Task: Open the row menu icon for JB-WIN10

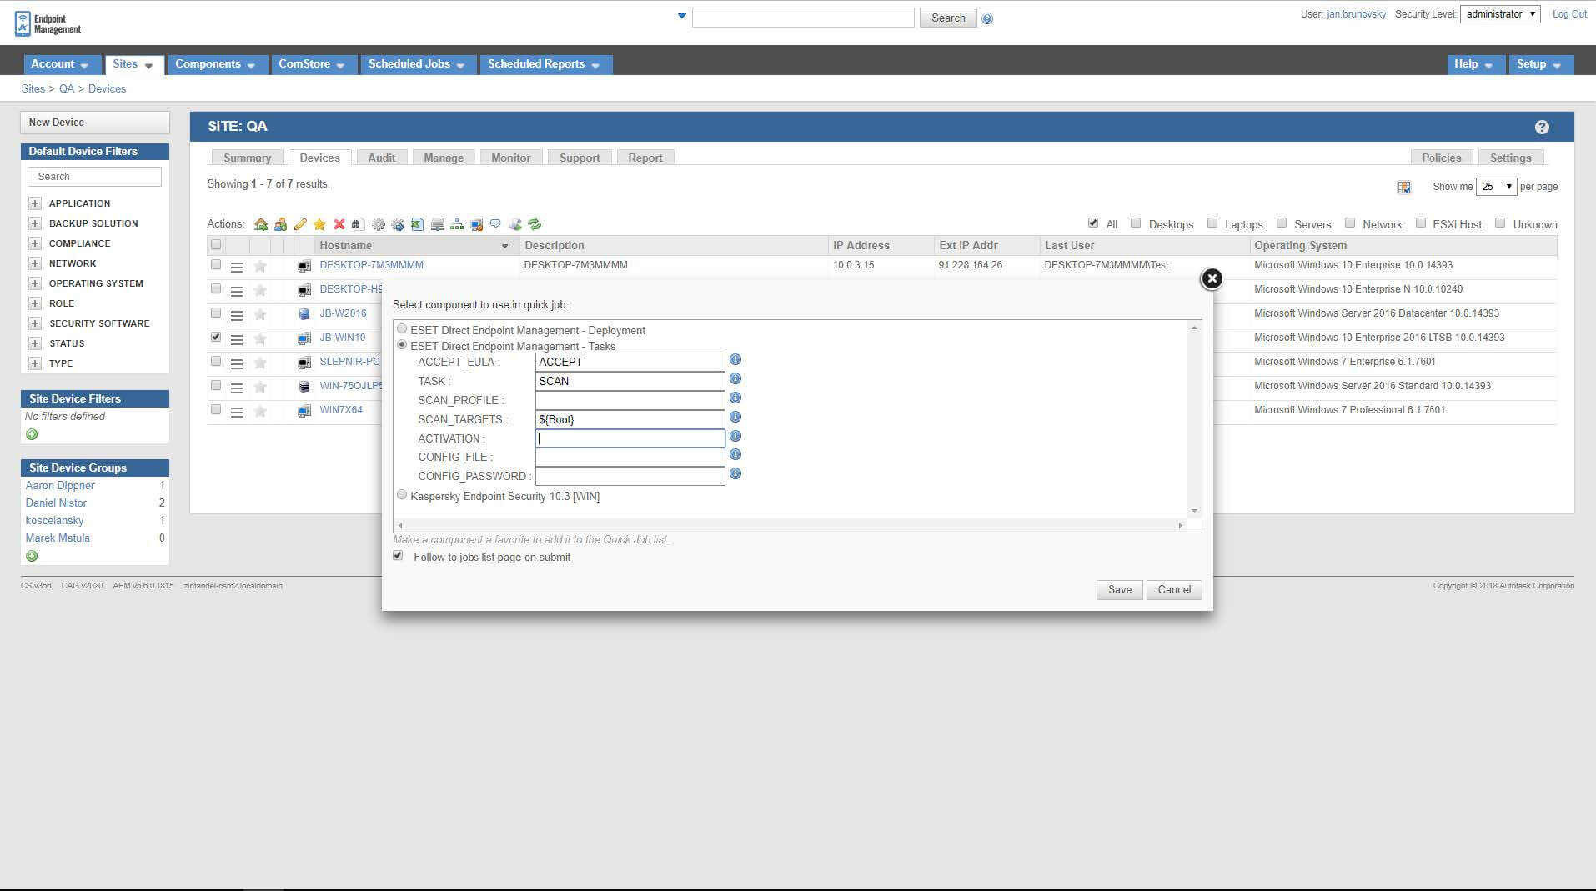Action: 237,339
